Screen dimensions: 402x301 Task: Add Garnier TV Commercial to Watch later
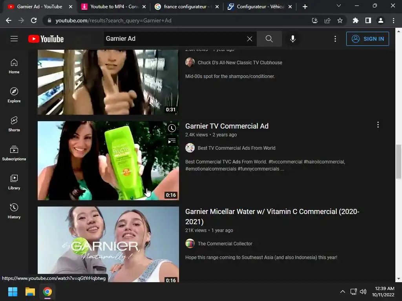point(172,128)
